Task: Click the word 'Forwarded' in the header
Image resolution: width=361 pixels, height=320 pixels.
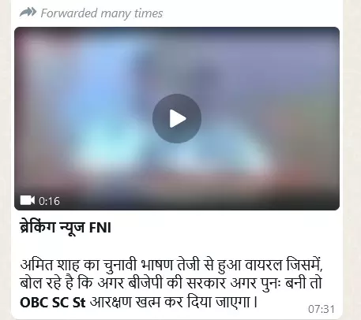Action: pyautogui.click(x=69, y=13)
